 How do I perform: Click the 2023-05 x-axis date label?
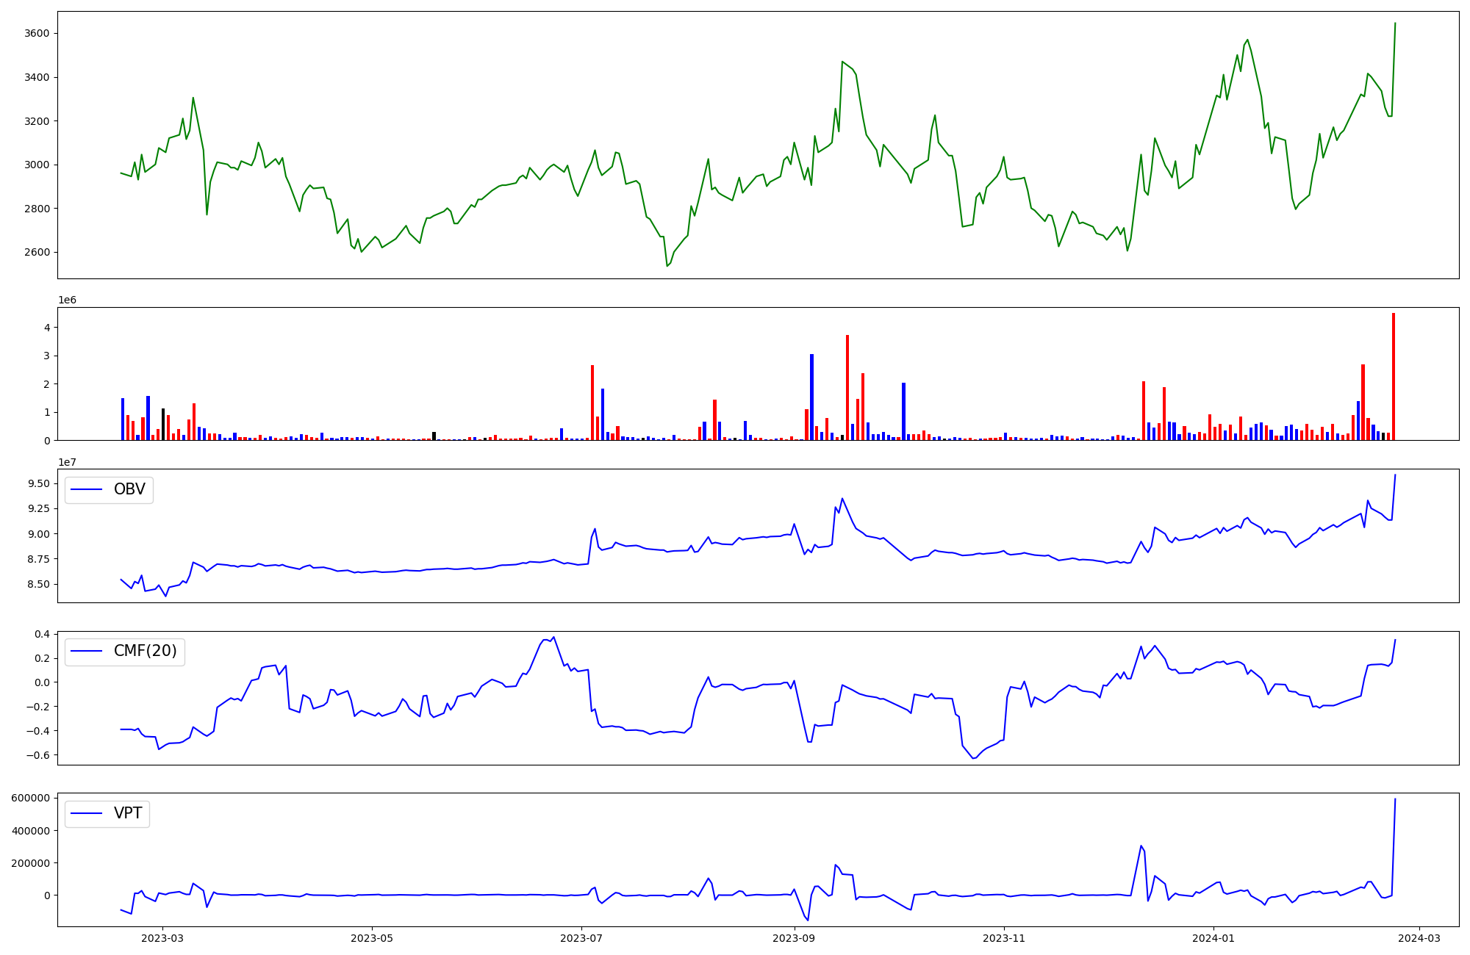pos(372,938)
